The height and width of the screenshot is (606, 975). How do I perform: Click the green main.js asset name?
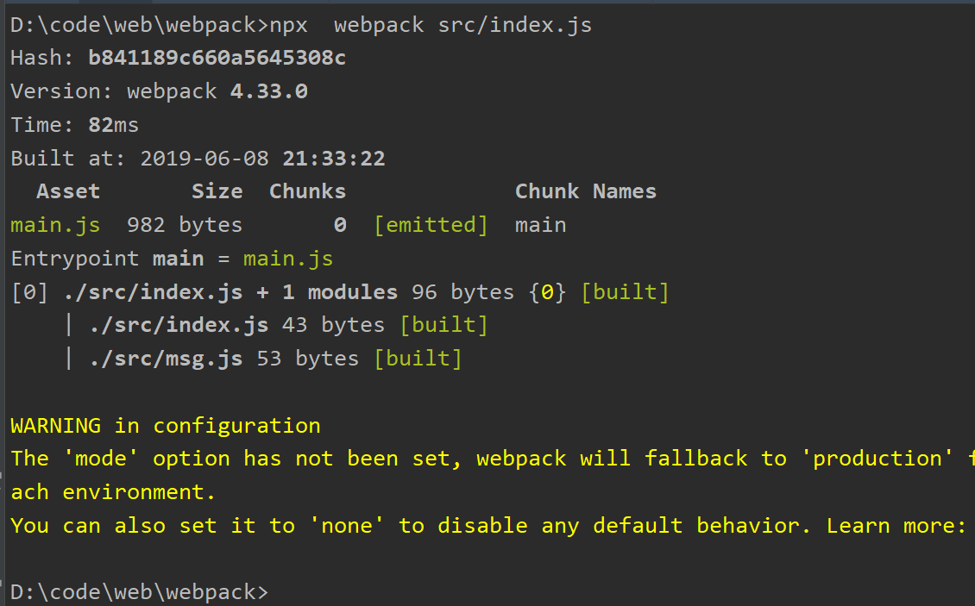[55, 225]
